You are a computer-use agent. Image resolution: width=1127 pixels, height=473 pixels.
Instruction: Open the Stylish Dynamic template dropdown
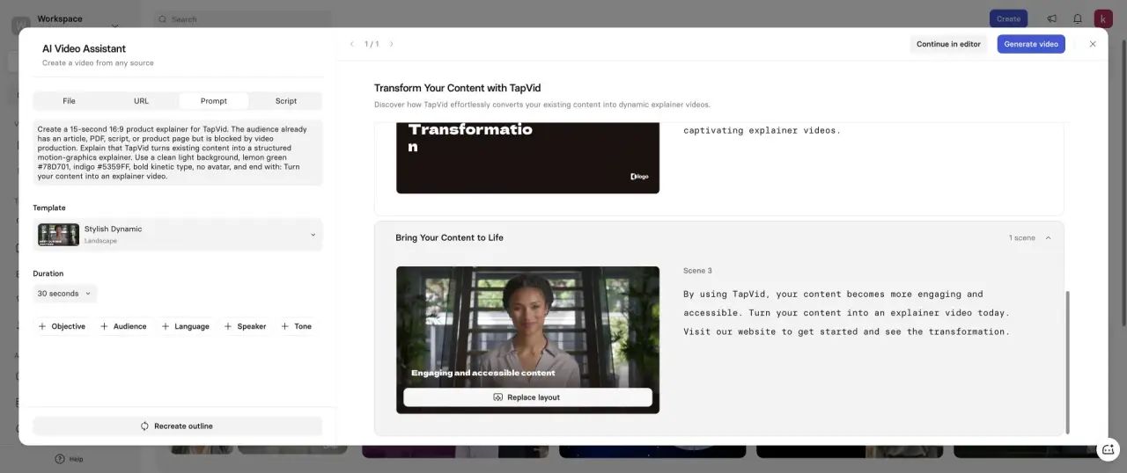[x=178, y=235]
